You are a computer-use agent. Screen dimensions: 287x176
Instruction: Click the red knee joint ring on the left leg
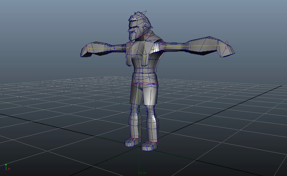coord(135,136)
